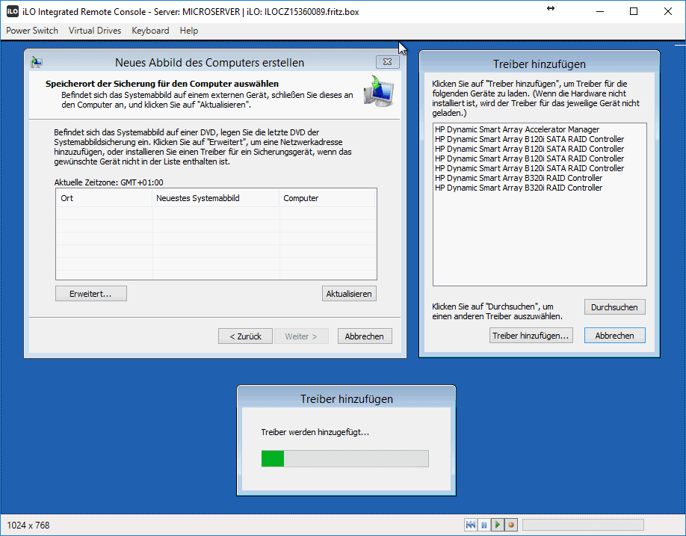
Task: Cancel the Neues Abbild dialog with Abbrechen
Action: click(365, 336)
